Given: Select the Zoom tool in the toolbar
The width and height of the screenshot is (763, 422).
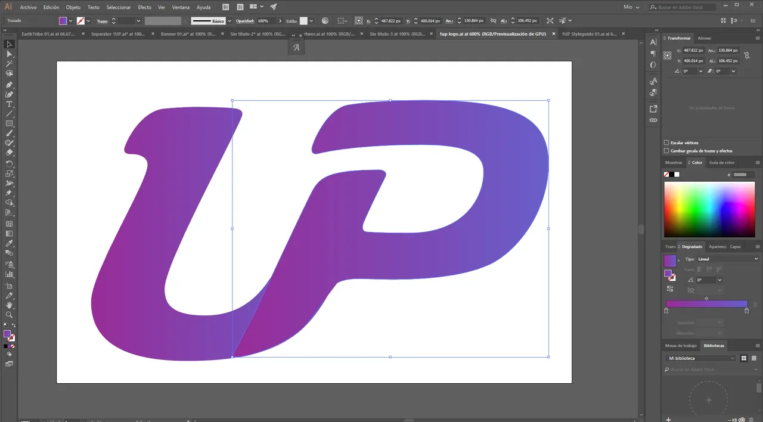Looking at the screenshot, I should (9, 315).
